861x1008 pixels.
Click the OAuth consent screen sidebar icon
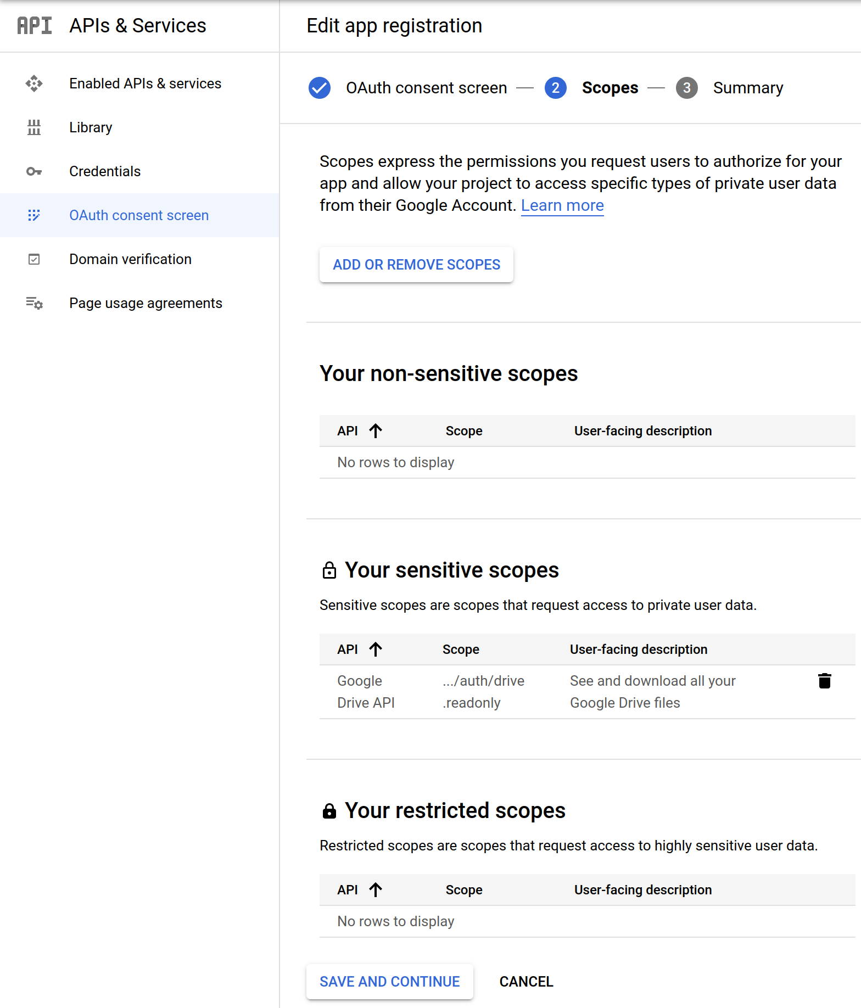(x=34, y=215)
